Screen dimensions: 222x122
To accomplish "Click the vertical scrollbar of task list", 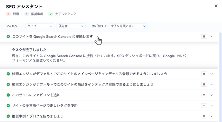I will pyautogui.click(x=220, y=77).
